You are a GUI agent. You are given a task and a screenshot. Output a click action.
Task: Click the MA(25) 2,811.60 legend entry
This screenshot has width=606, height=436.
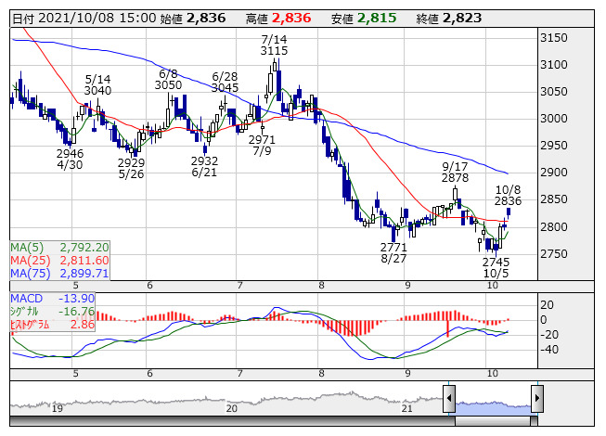59,261
